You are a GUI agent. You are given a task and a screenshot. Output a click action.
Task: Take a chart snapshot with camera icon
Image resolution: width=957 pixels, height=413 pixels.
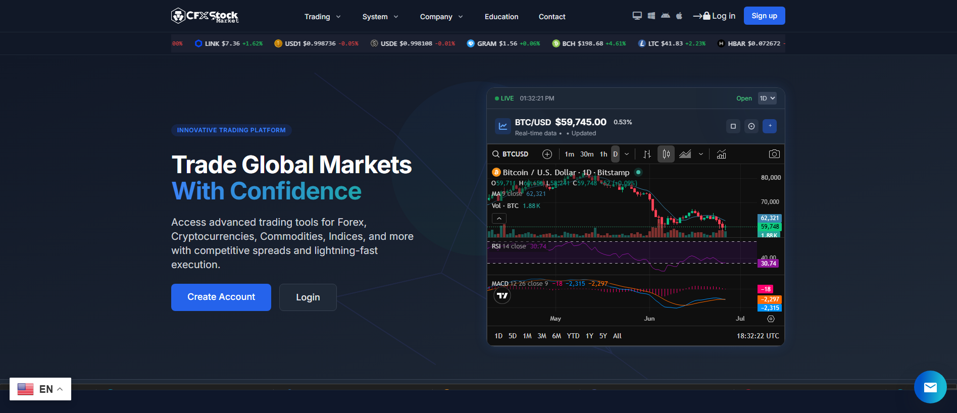[774, 154]
